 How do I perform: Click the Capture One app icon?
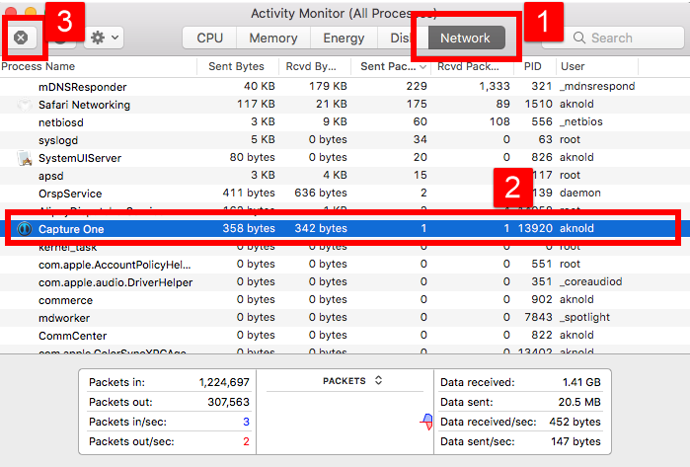[x=25, y=228]
